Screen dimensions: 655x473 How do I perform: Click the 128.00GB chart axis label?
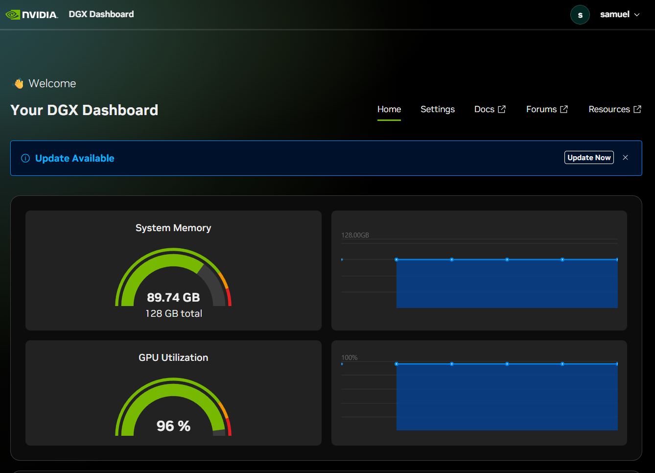(x=355, y=235)
